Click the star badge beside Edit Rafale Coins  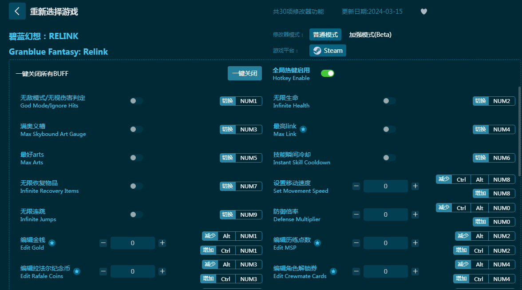click(77, 271)
